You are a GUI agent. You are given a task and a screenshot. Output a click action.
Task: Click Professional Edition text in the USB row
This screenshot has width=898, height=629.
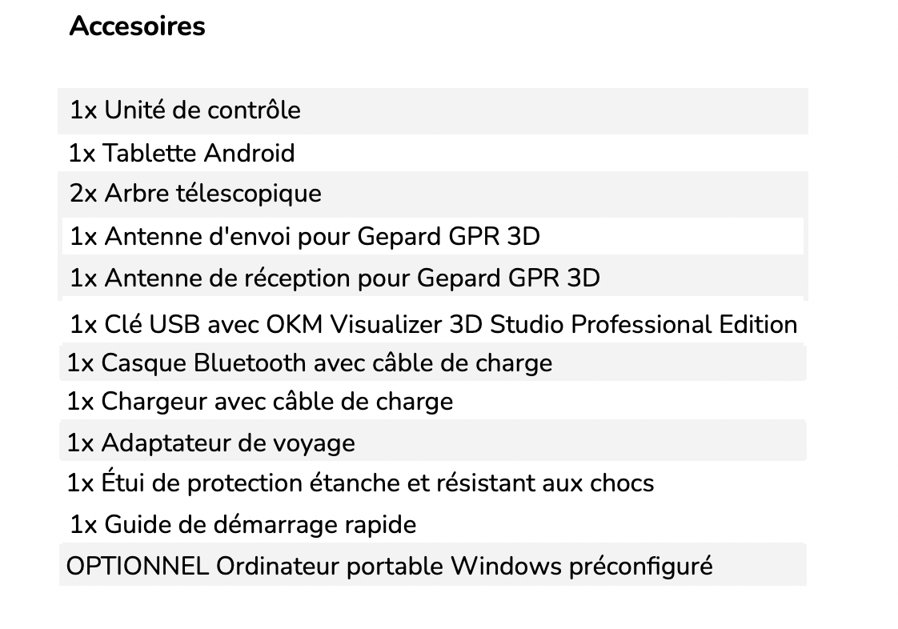coord(684,324)
